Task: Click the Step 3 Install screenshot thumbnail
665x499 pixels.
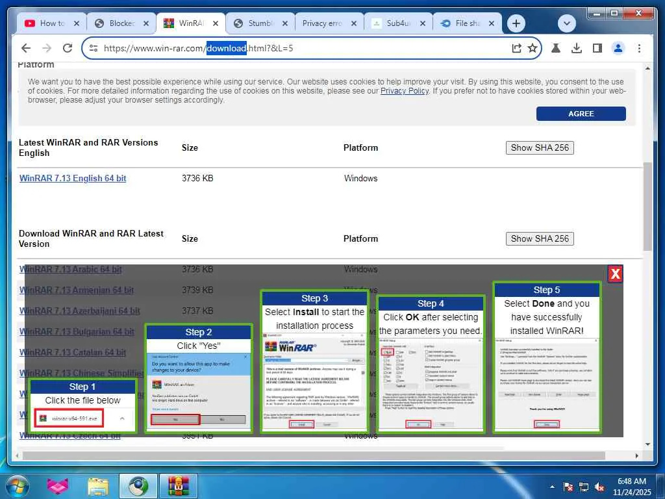Action: (314, 361)
